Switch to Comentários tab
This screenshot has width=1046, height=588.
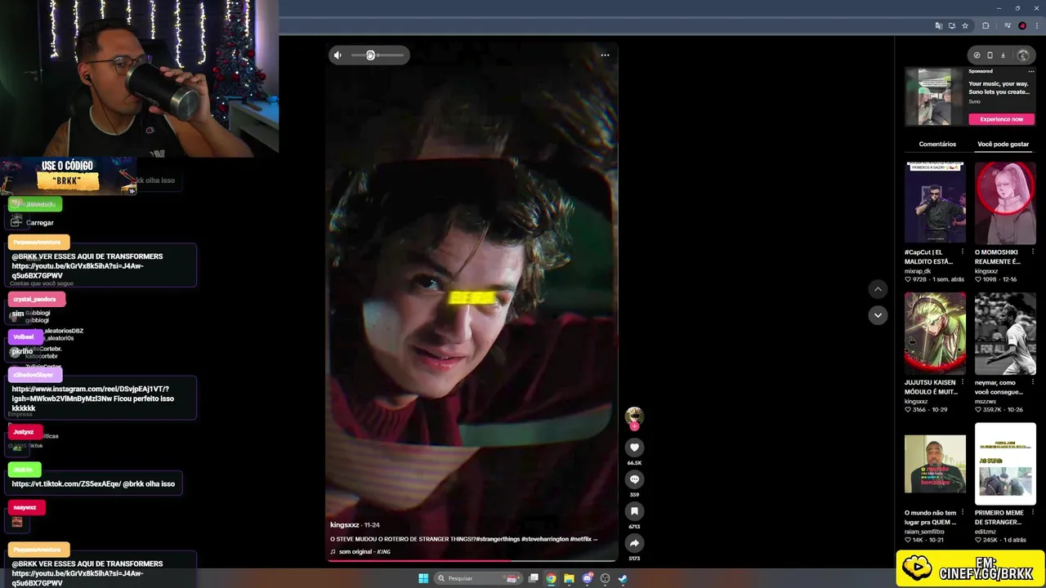click(x=937, y=144)
